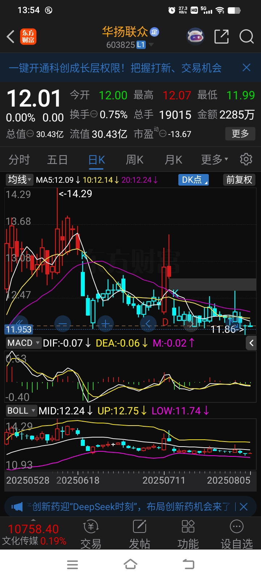
Task: Open the 发帖 post tab
Action: pyautogui.click(x=140, y=535)
